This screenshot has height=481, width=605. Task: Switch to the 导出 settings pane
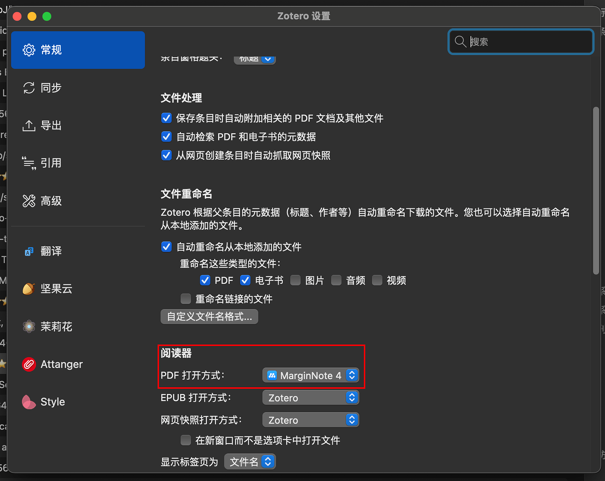point(78,125)
